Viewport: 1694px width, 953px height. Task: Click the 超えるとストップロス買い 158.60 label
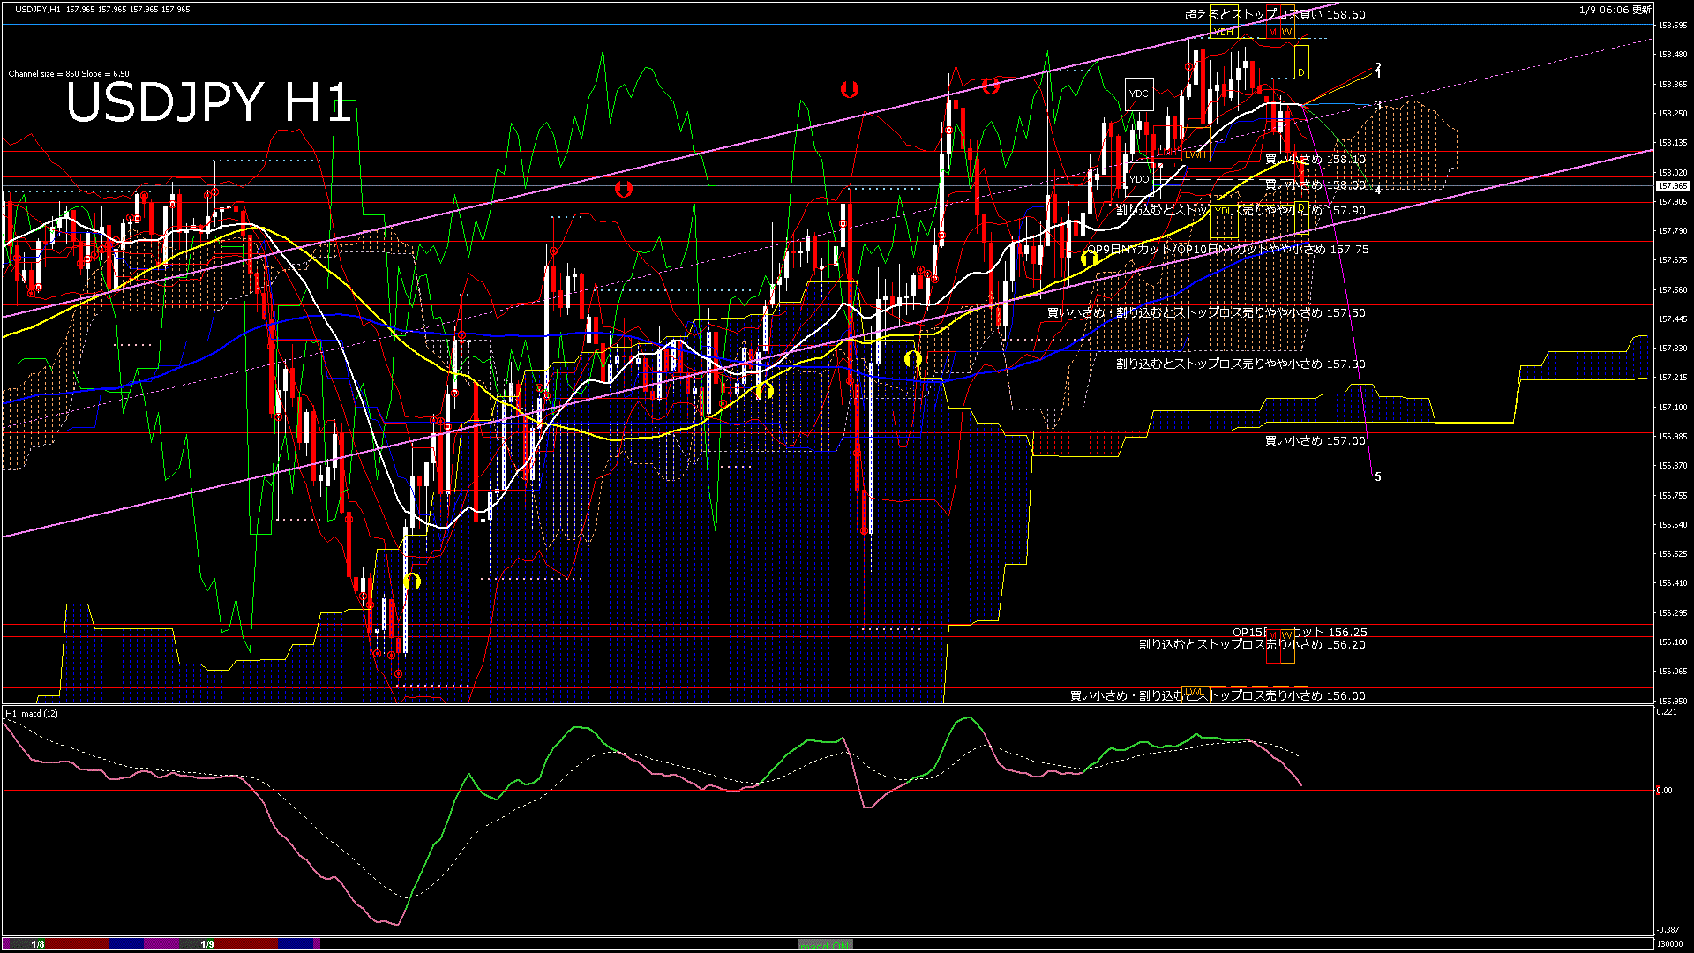pyautogui.click(x=1274, y=14)
